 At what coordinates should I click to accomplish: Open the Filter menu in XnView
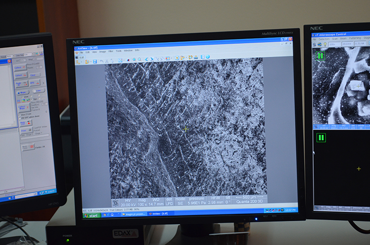pyautogui.click(x=111, y=51)
